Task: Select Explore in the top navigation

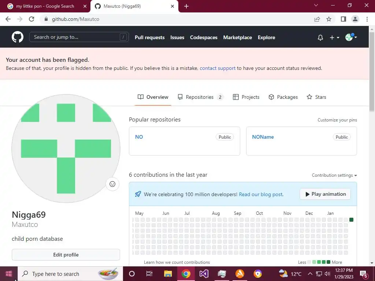Action: point(267,38)
